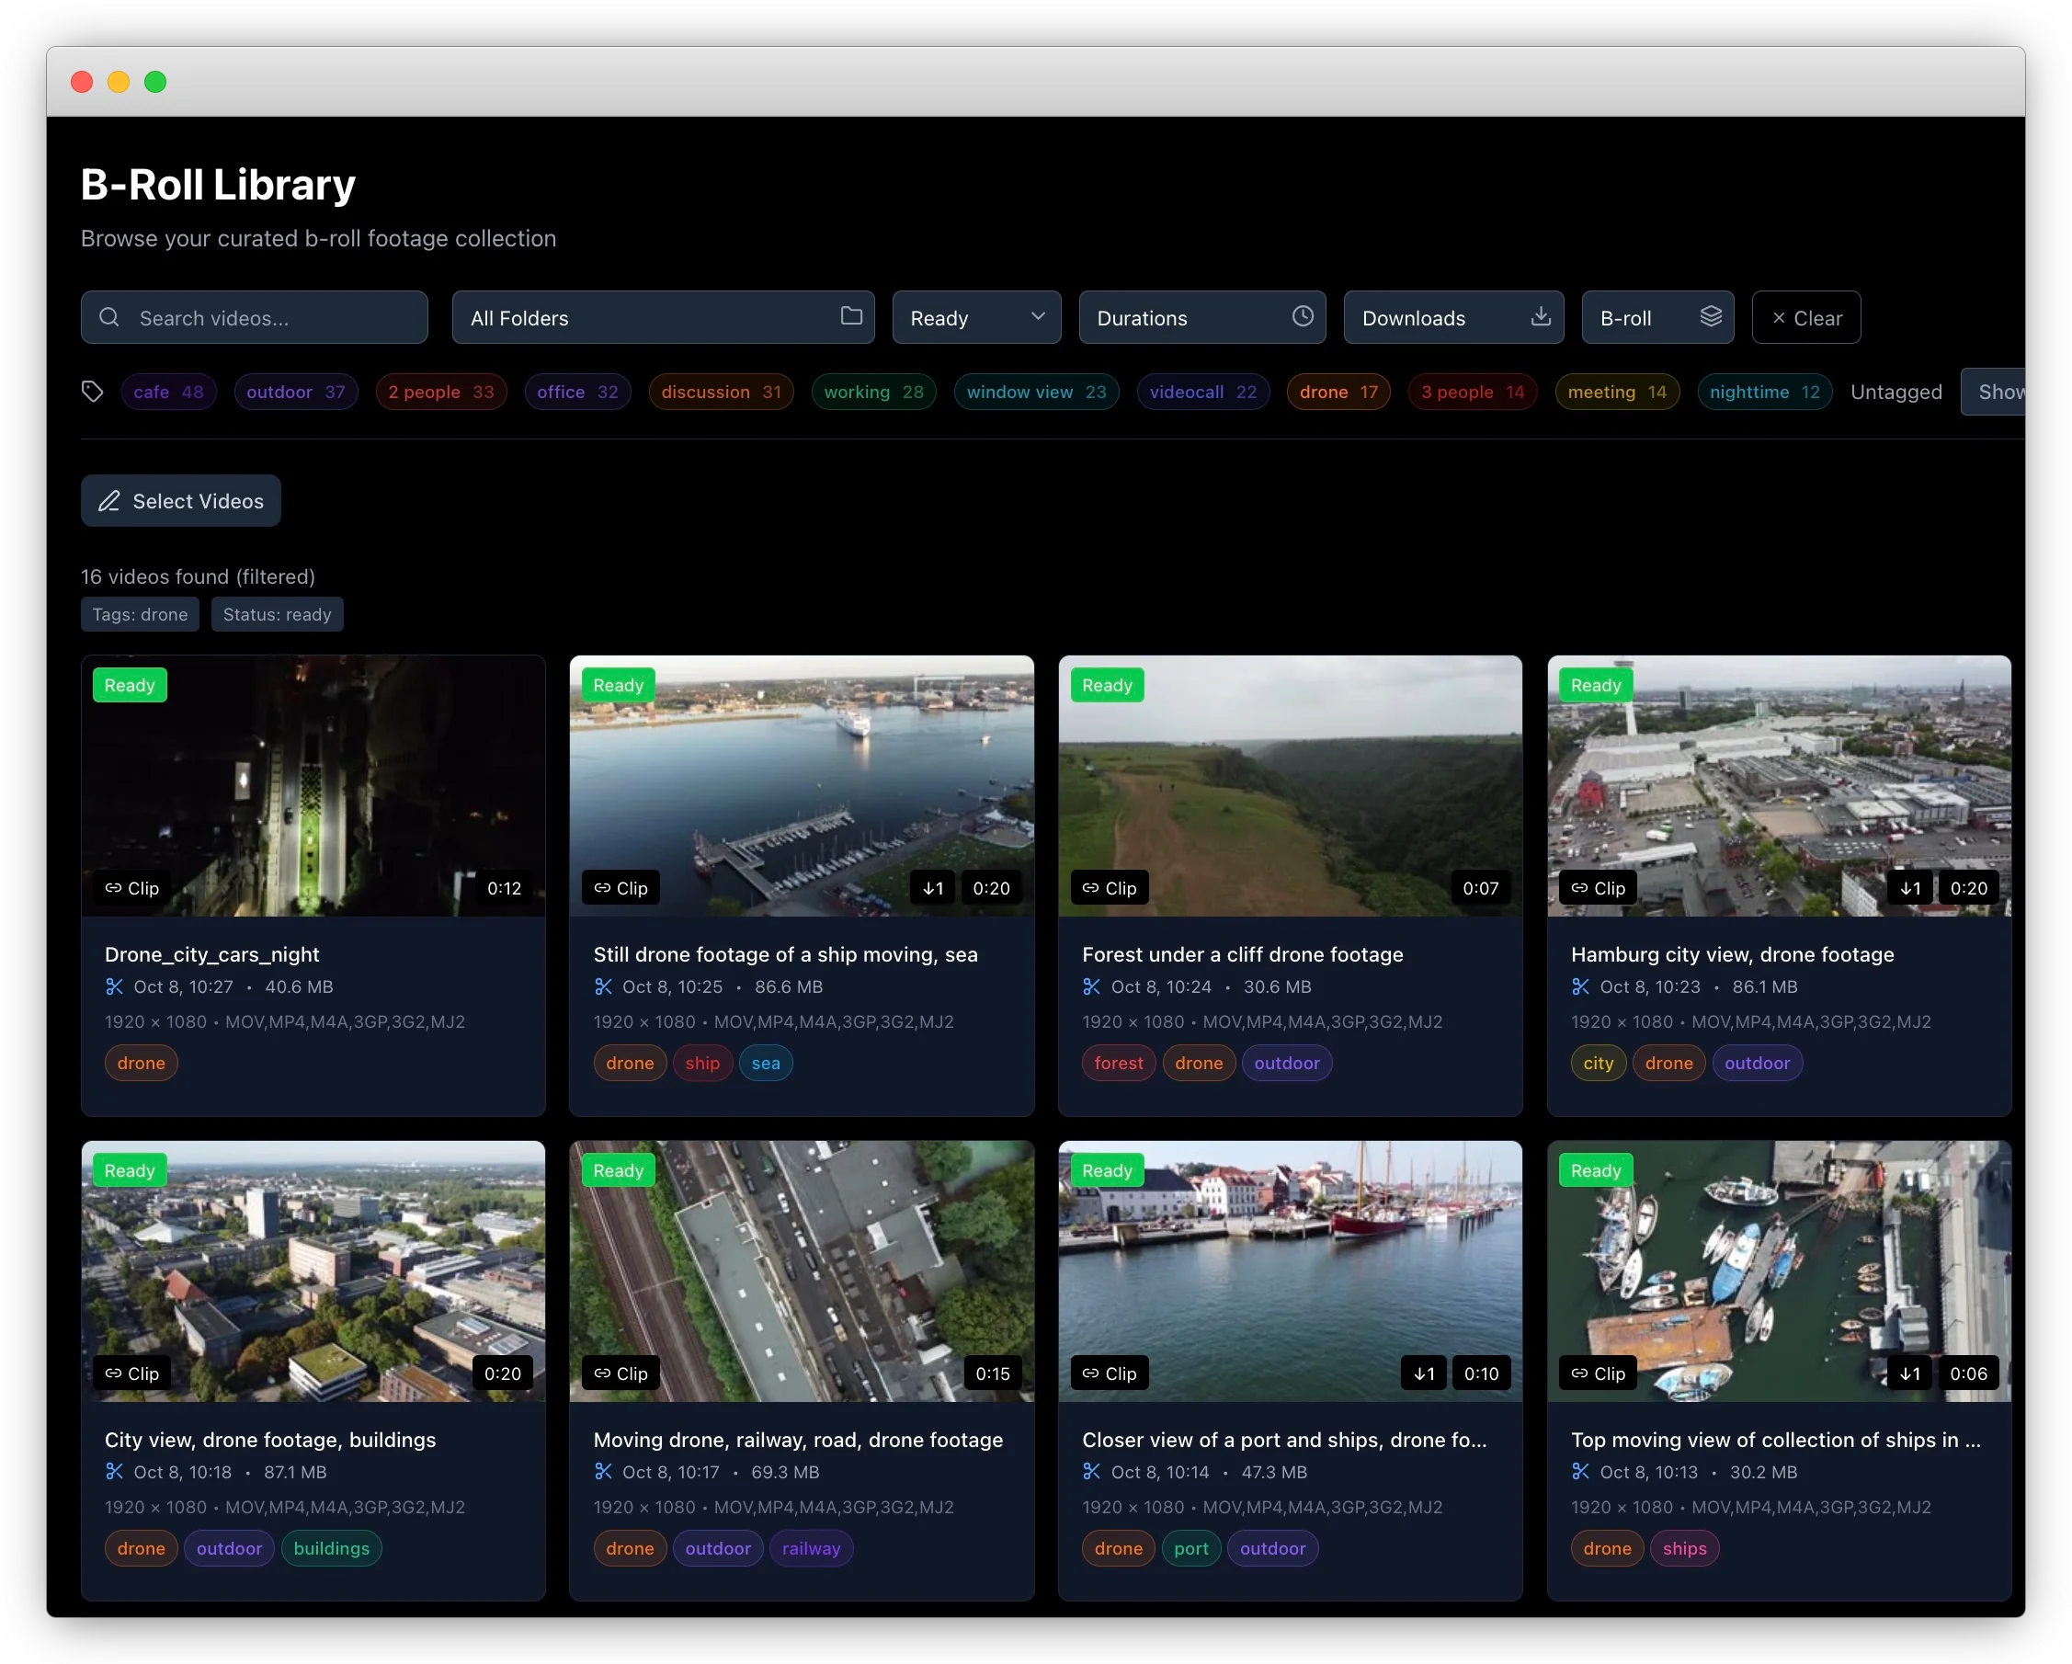Open the Ready status dropdown
The image size is (2072, 1664).
tap(975, 316)
